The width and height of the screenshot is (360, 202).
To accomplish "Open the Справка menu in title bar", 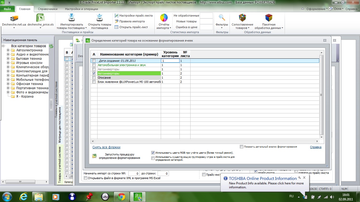I will 352,9.
